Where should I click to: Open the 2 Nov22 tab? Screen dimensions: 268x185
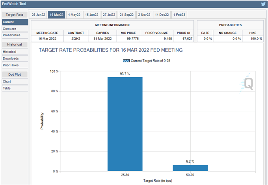(144, 15)
